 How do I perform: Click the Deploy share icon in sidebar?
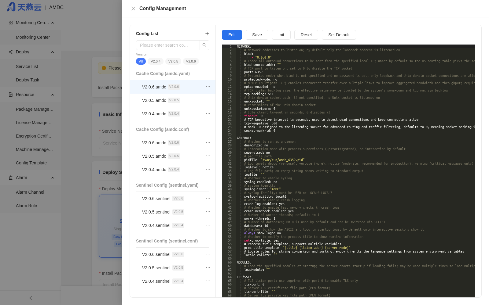[11, 52]
